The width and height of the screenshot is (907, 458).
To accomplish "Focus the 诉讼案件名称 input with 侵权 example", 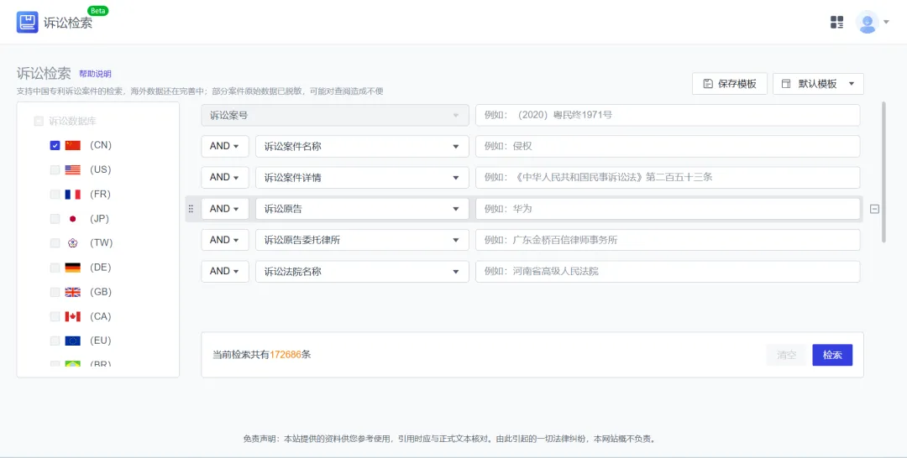I will click(668, 147).
